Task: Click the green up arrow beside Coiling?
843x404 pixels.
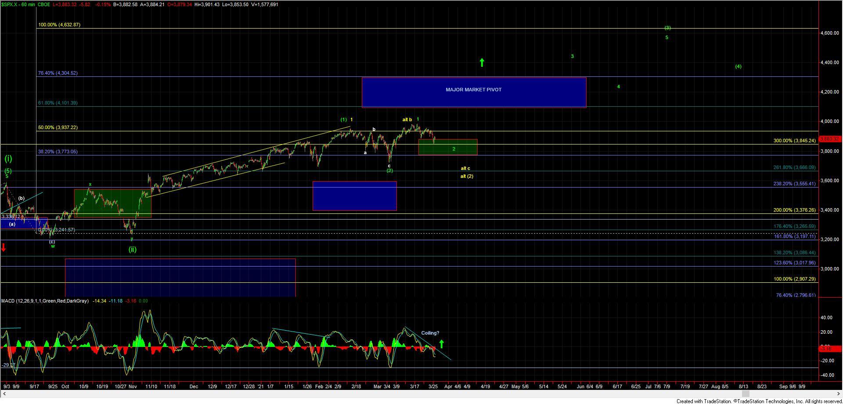Action: (441, 344)
